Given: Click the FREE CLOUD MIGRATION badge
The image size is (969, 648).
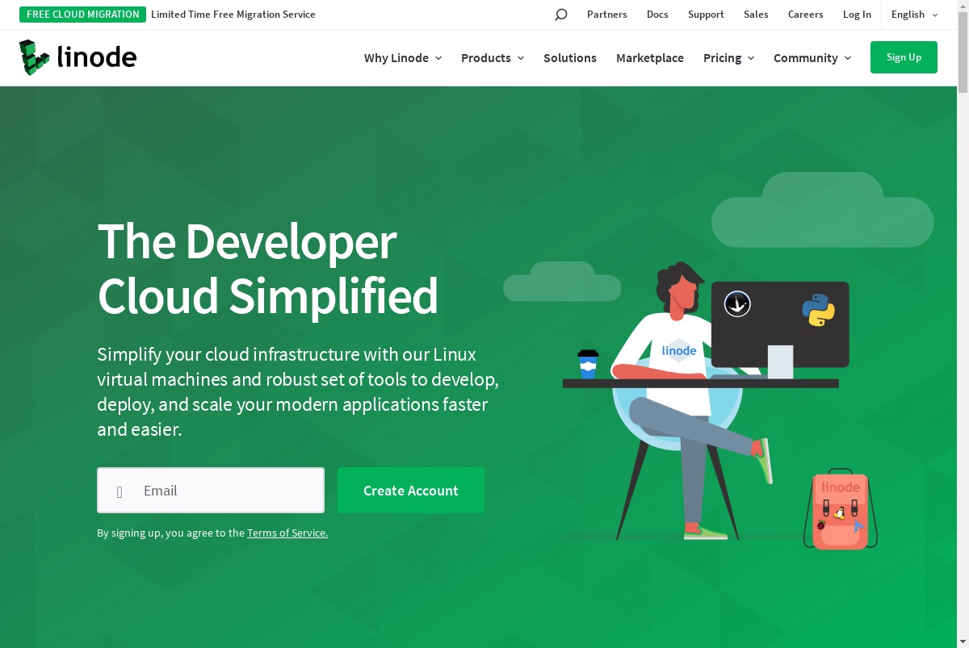Looking at the screenshot, I should click(83, 15).
